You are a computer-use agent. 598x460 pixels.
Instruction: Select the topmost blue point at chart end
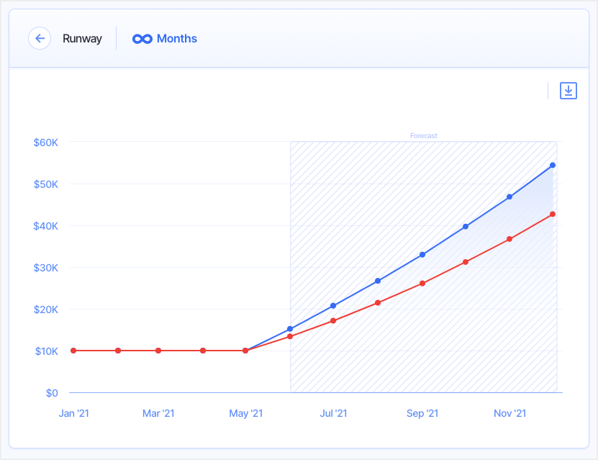click(553, 166)
